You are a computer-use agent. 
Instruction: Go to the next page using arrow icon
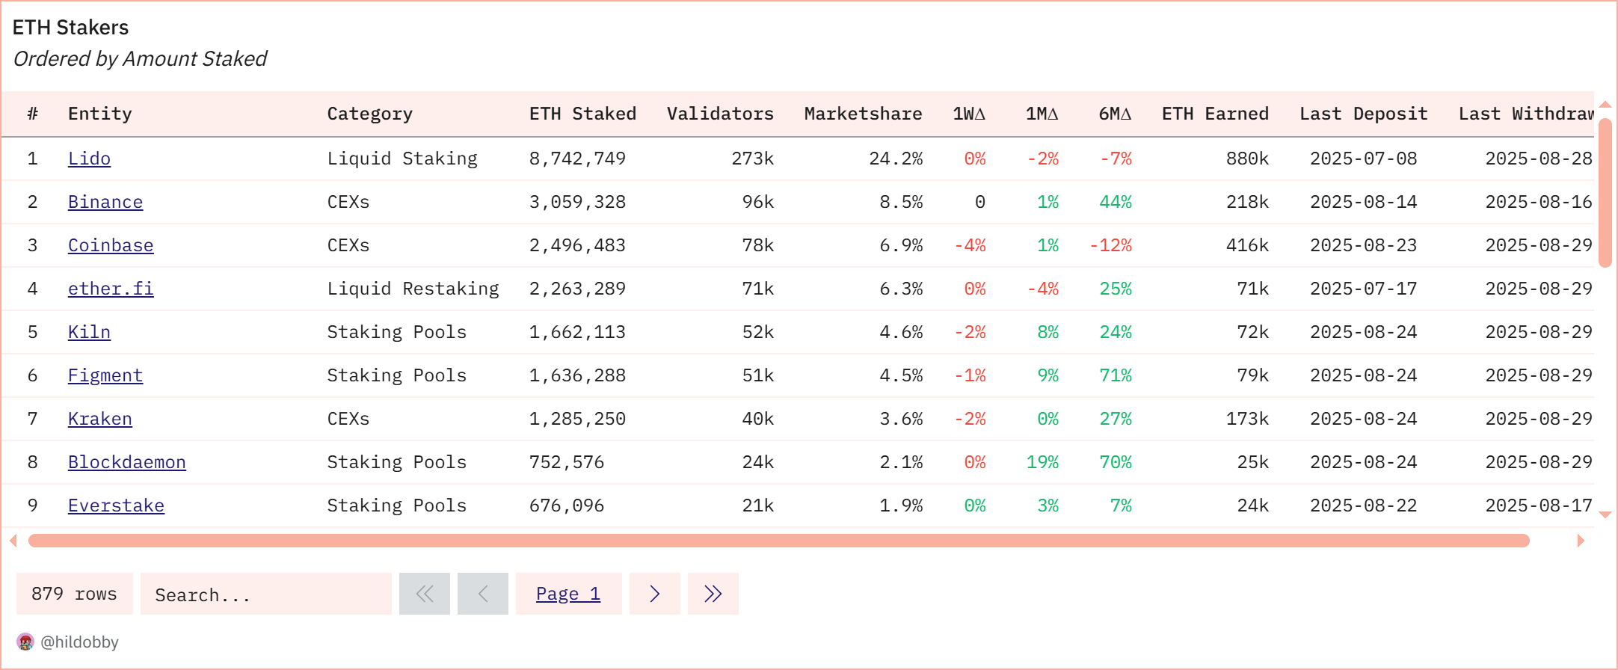(x=655, y=593)
